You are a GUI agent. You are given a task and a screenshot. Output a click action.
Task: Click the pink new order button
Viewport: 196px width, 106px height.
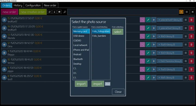9,12
